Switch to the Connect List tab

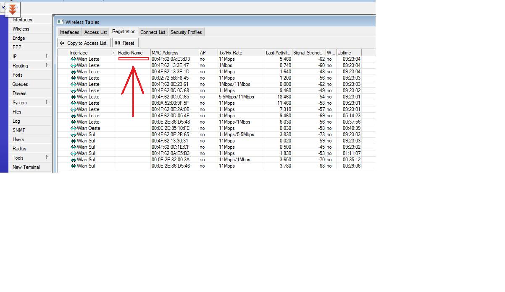[x=153, y=32]
